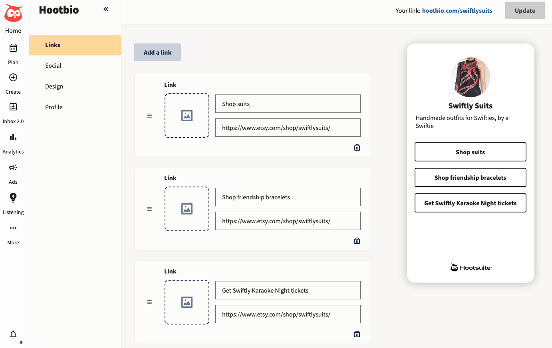The image size is (552, 348).
Task: Delete the Shop suits link via trash icon
Action: pos(357,147)
